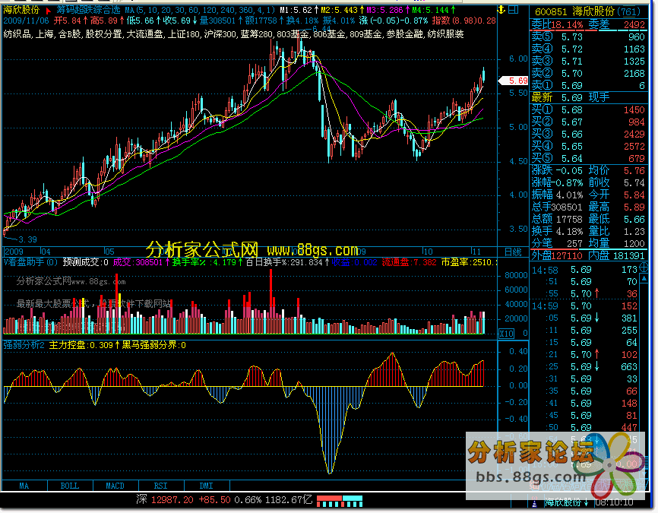Screen dimensions: 658x513
Task: Select the 14:58 5.69 173 tick row
Action: 584,270
